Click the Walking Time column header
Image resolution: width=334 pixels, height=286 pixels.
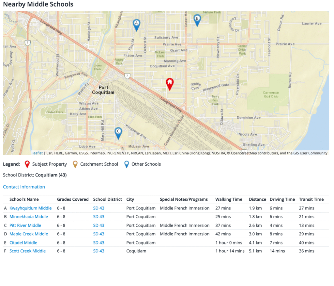click(x=229, y=199)
